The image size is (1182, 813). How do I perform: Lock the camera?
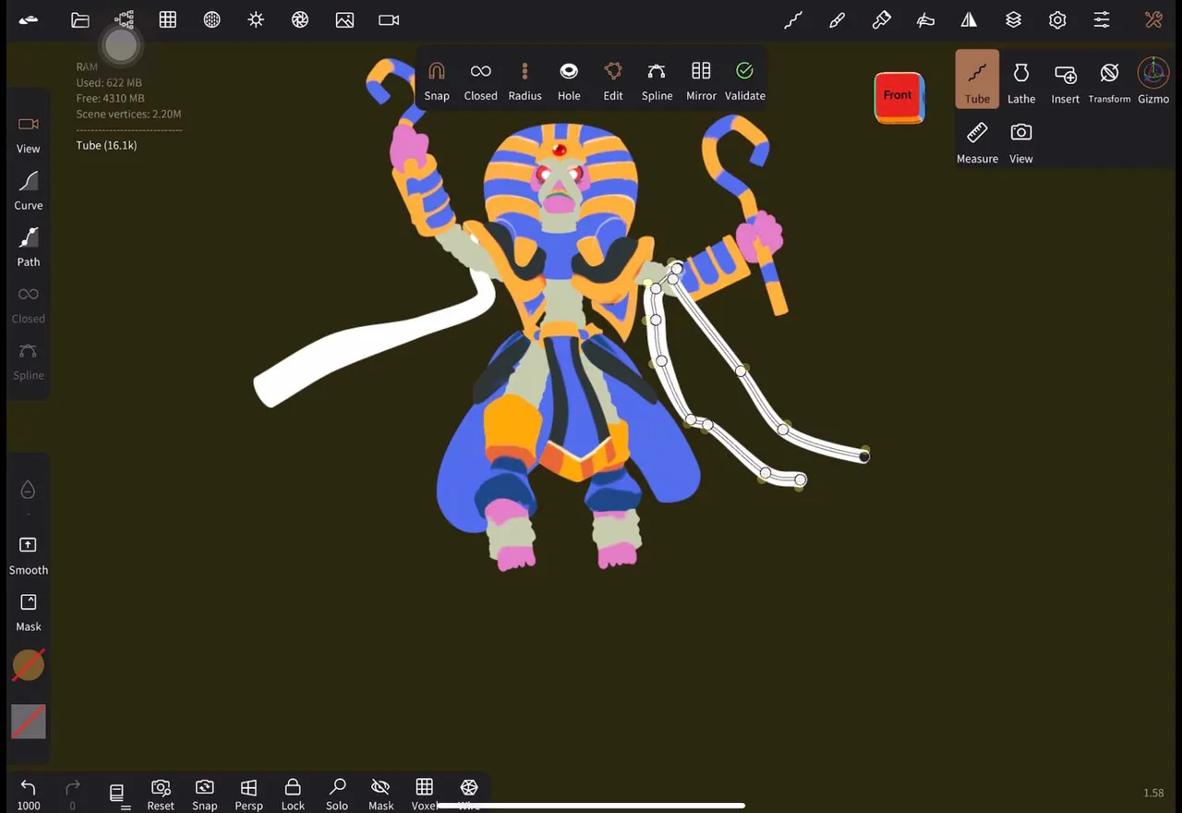[x=293, y=793]
